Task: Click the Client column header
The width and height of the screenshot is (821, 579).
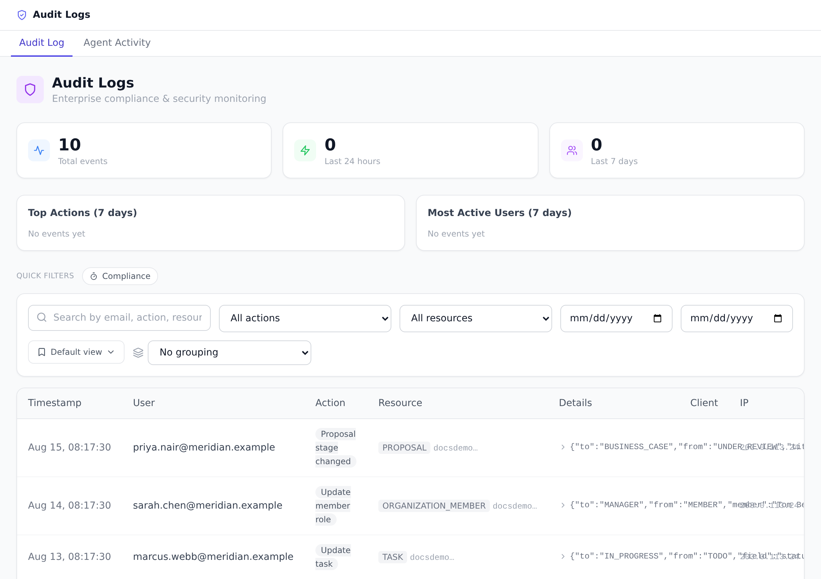Action: pos(704,403)
